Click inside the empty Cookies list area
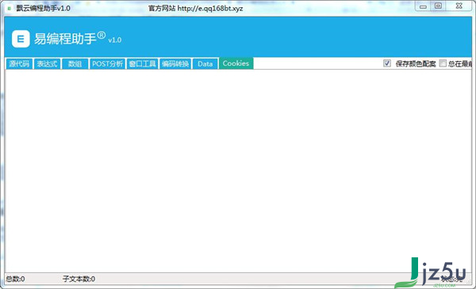 (238, 170)
